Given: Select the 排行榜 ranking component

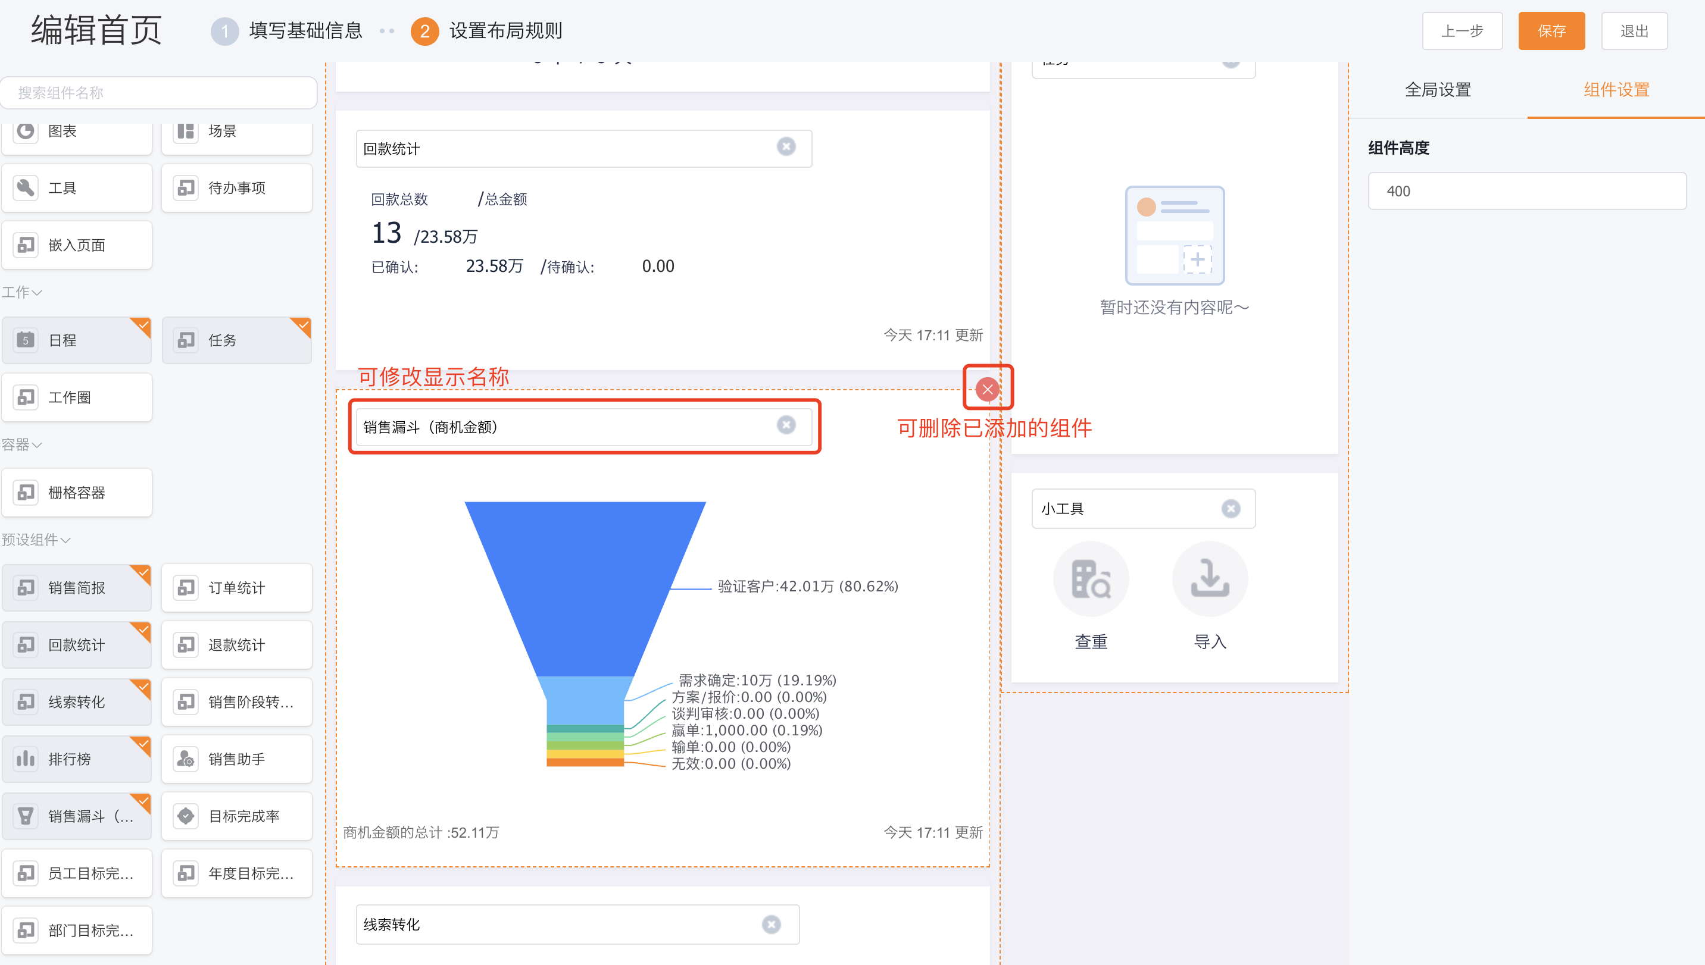Looking at the screenshot, I should pyautogui.click(x=77, y=759).
